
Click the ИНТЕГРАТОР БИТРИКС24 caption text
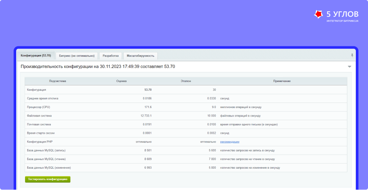pos(342,21)
